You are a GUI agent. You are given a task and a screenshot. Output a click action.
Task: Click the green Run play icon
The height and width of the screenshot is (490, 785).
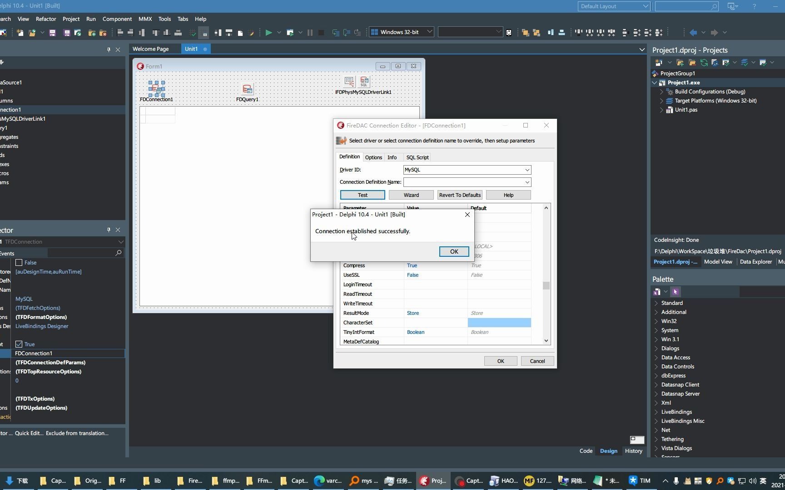[x=268, y=33]
